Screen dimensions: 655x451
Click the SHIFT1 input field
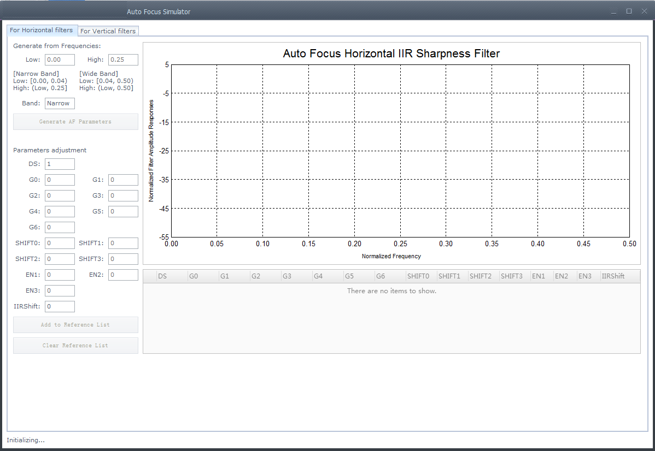[x=123, y=243]
